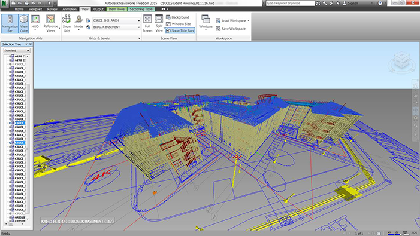Click the Steering Wheel on navigation bar
This screenshot has width=420, height=236.
point(415,86)
